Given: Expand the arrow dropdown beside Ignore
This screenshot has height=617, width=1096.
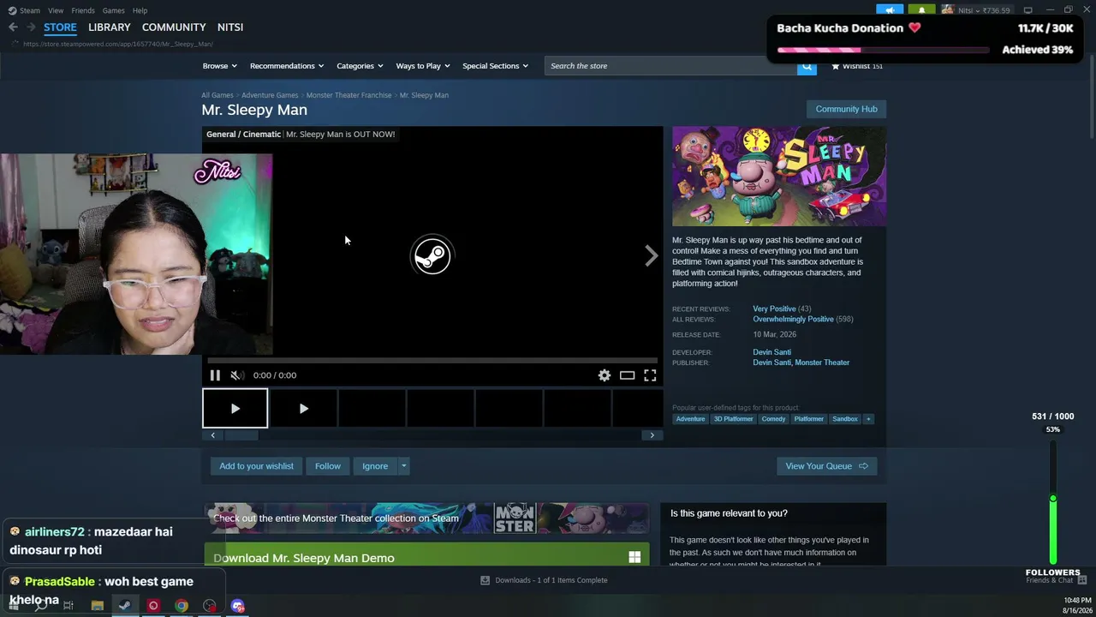Looking at the screenshot, I should [x=404, y=466].
